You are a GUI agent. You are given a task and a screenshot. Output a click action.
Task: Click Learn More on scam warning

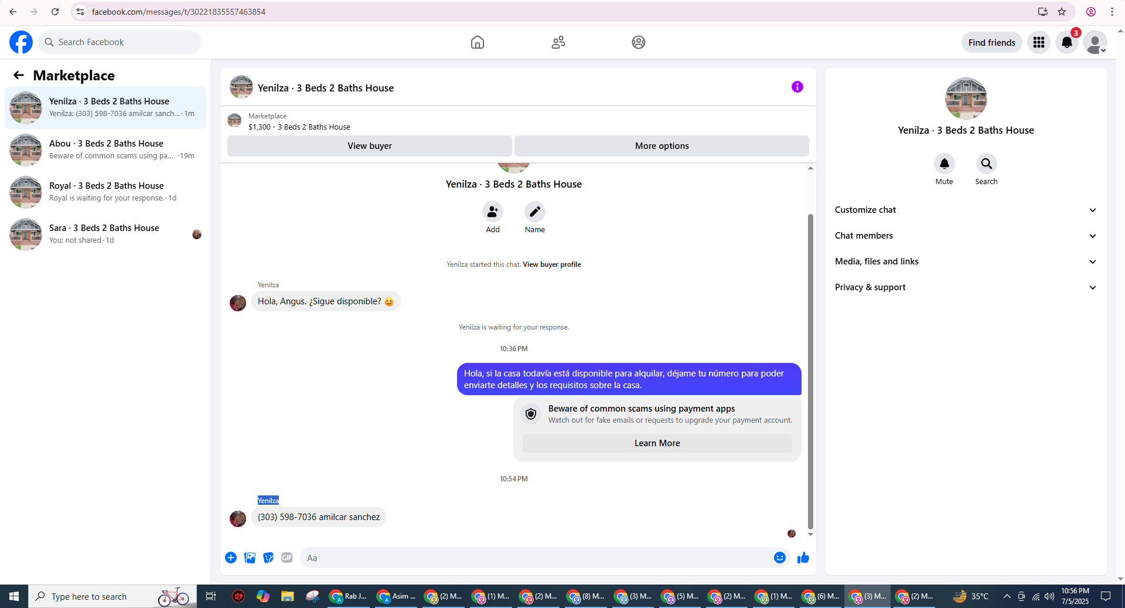(657, 443)
